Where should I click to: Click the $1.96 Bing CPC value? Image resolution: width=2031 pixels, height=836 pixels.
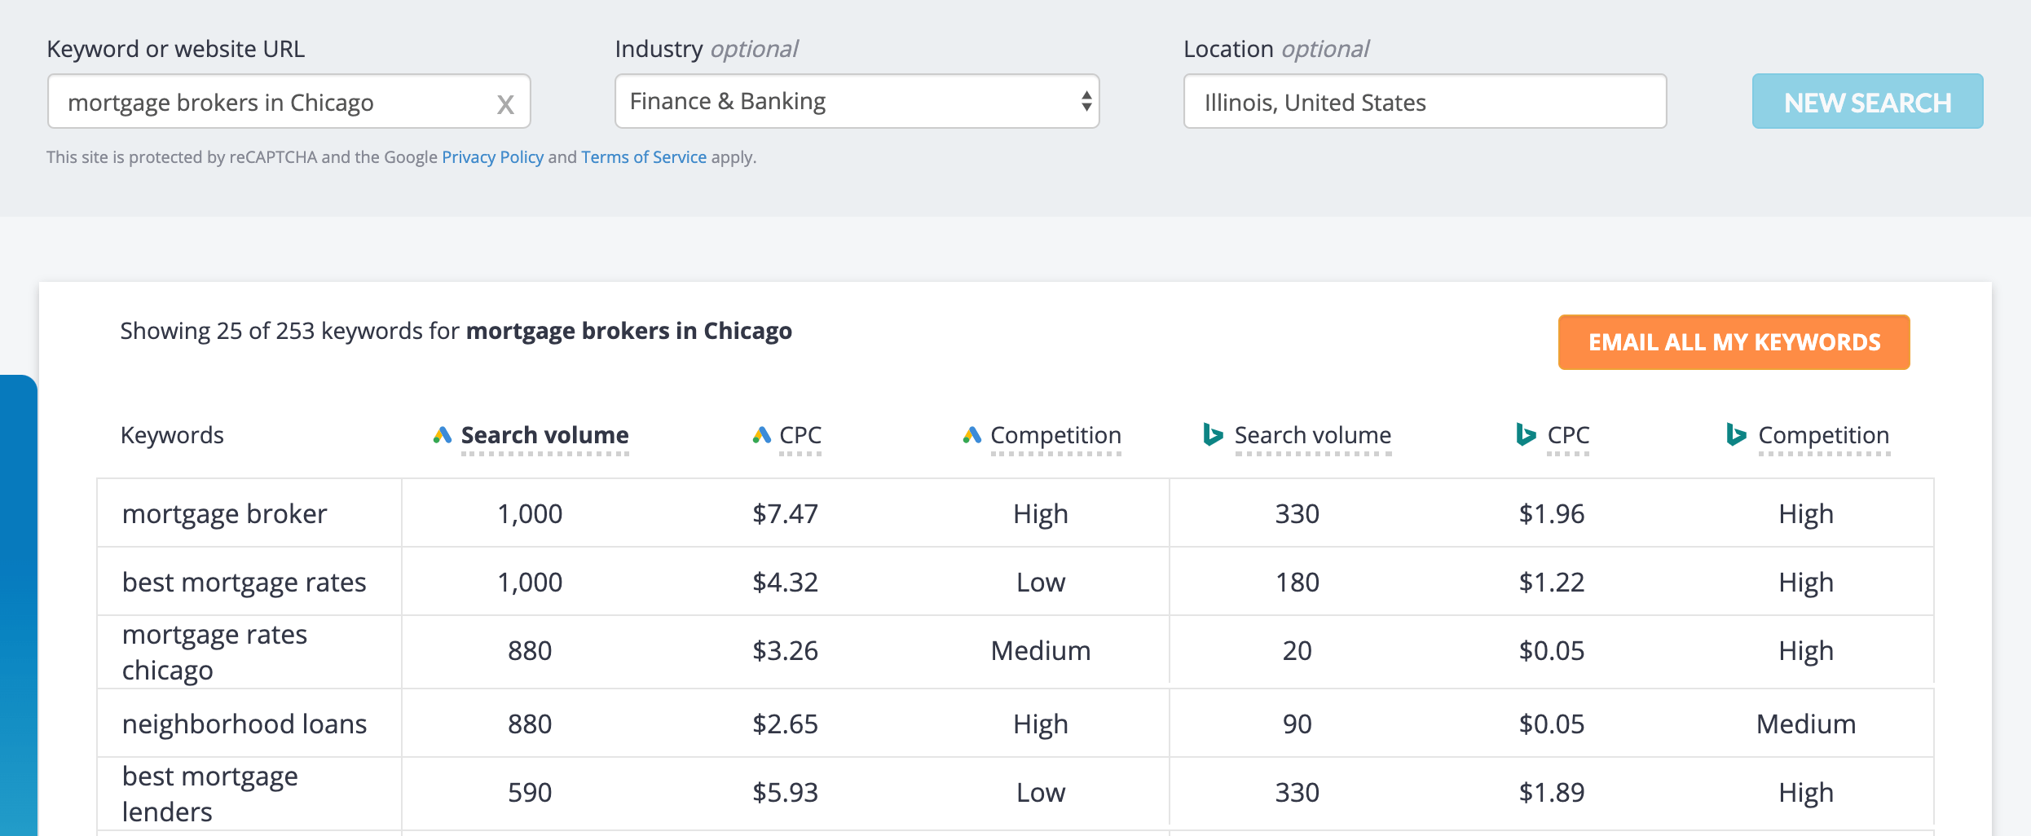(x=1552, y=514)
